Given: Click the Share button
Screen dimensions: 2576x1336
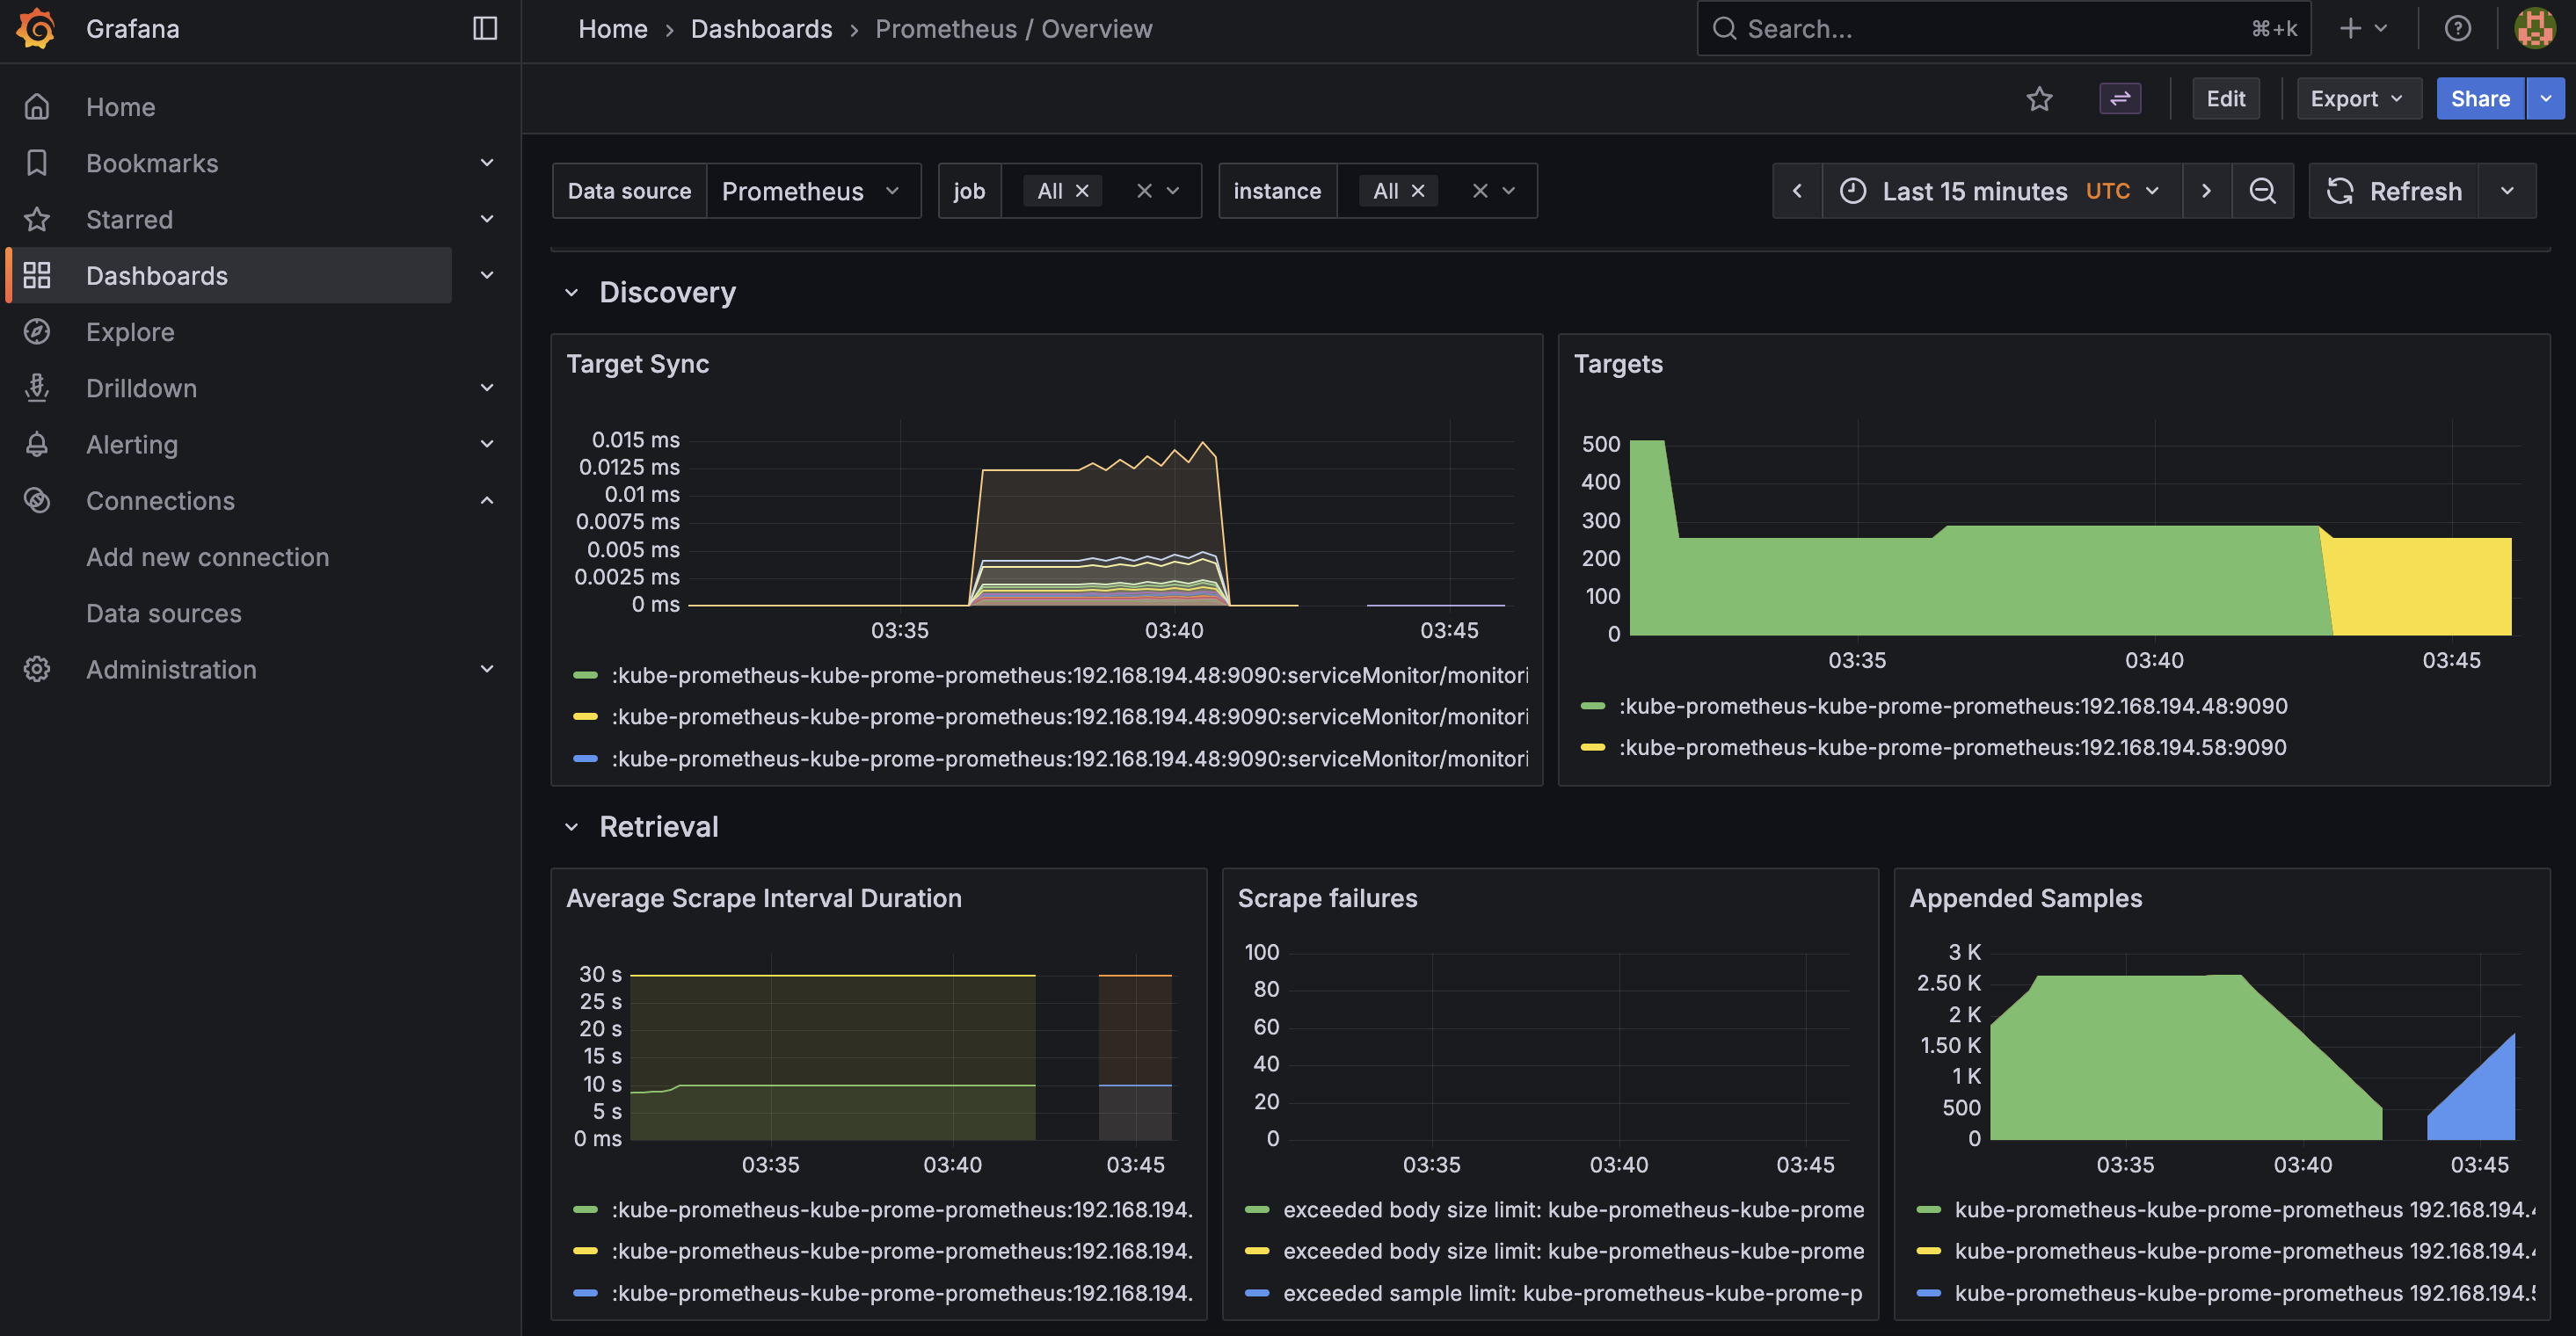Looking at the screenshot, I should [x=2480, y=98].
